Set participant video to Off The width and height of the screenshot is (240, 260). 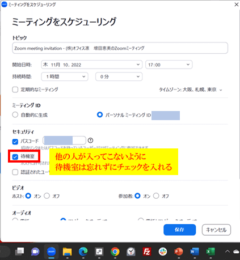(156, 196)
